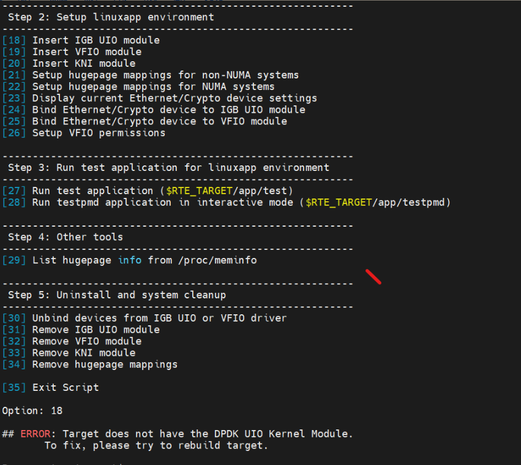The width and height of the screenshot is (521, 465).
Task: Select List hugepage info from /proc/meminfo
Action: click(144, 260)
